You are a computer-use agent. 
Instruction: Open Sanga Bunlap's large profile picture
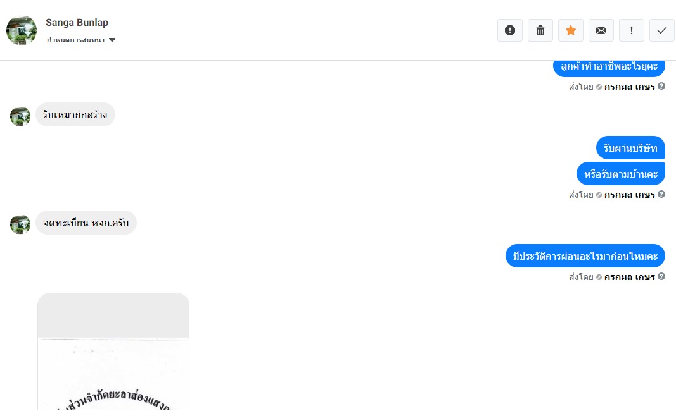(x=22, y=30)
